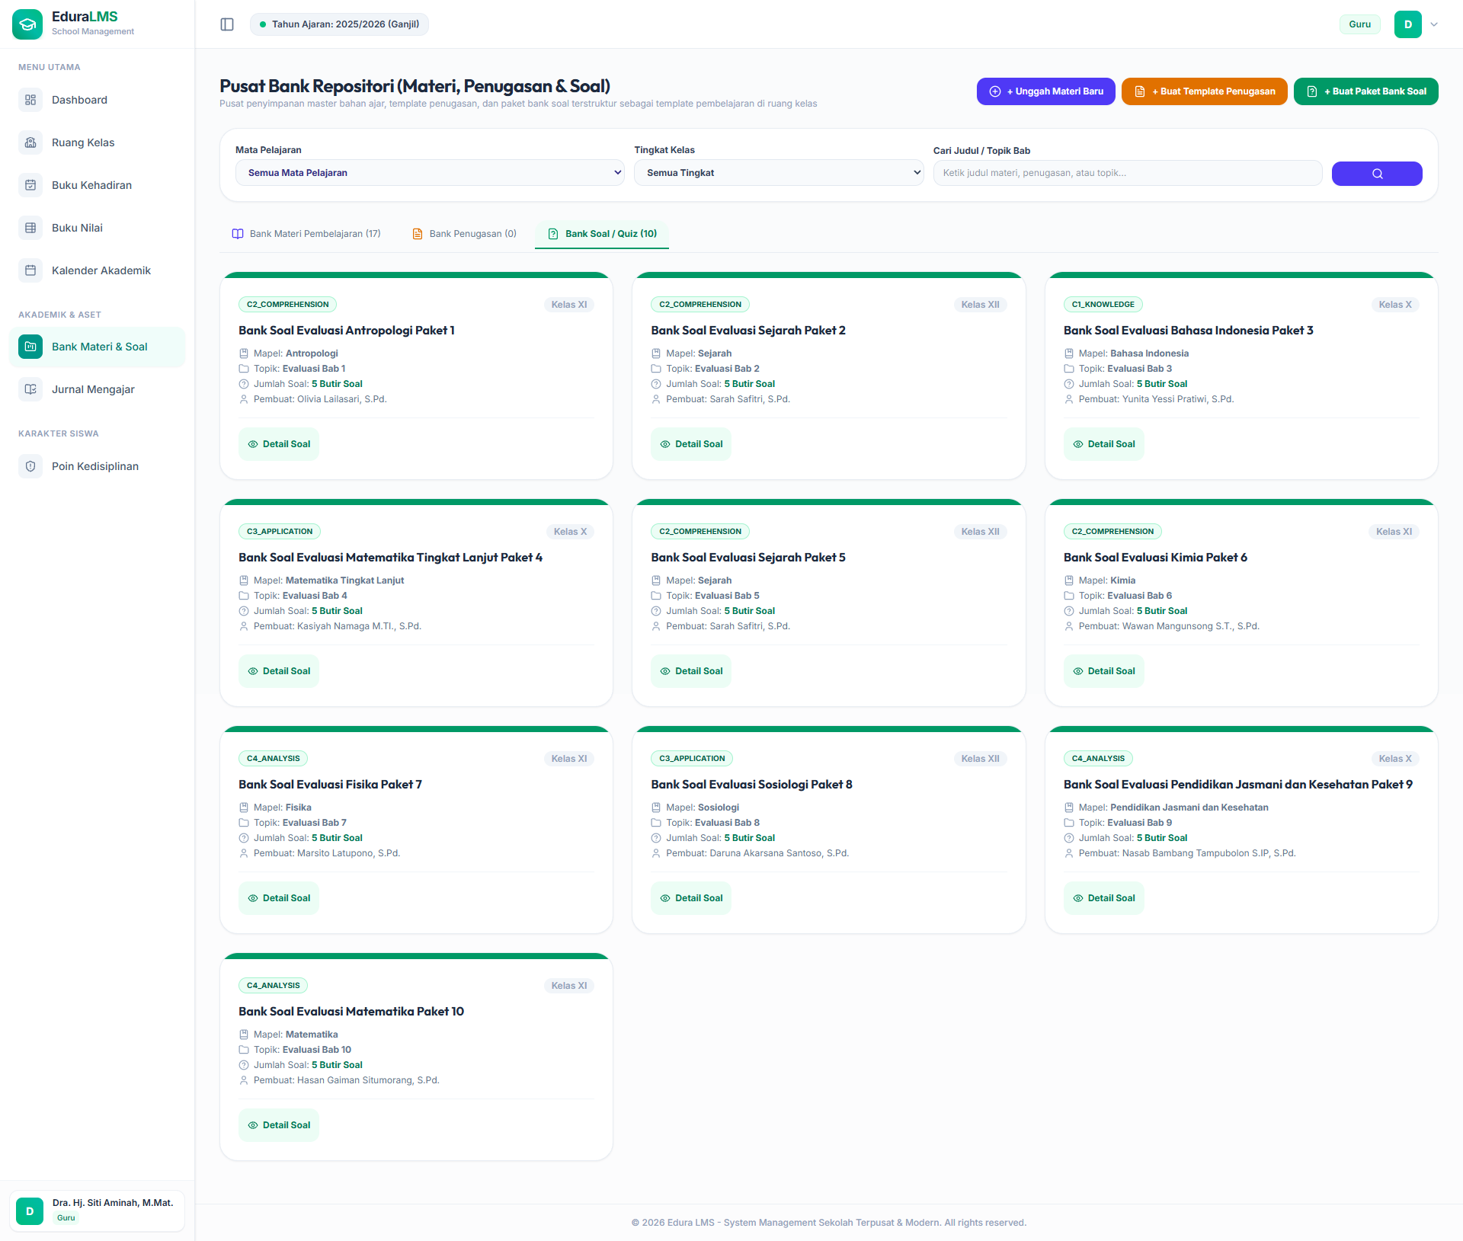
Task: Click the green D avatar in header
Action: (x=1408, y=24)
